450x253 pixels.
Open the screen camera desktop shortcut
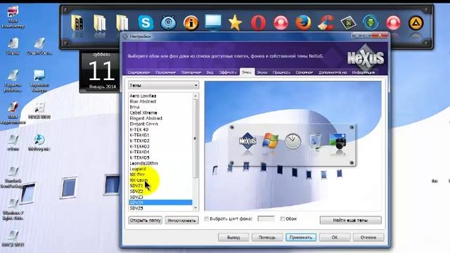[x=39, y=81]
